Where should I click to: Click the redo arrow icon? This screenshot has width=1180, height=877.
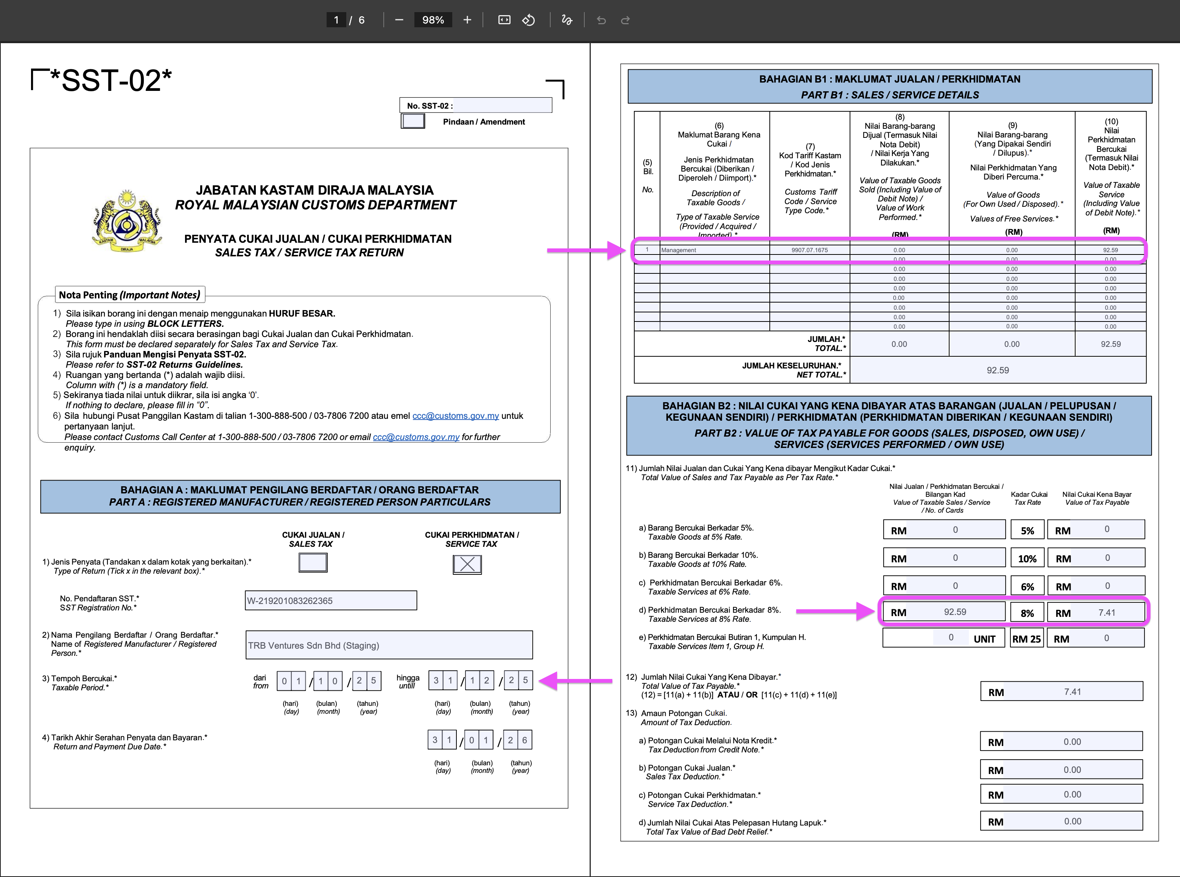(626, 20)
